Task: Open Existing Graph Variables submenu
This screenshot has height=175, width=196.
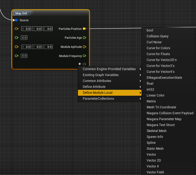Action: point(110,75)
